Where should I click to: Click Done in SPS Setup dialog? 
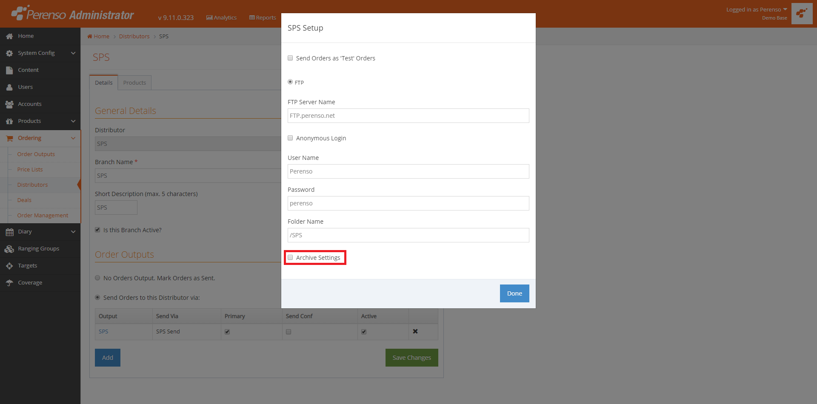point(514,293)
